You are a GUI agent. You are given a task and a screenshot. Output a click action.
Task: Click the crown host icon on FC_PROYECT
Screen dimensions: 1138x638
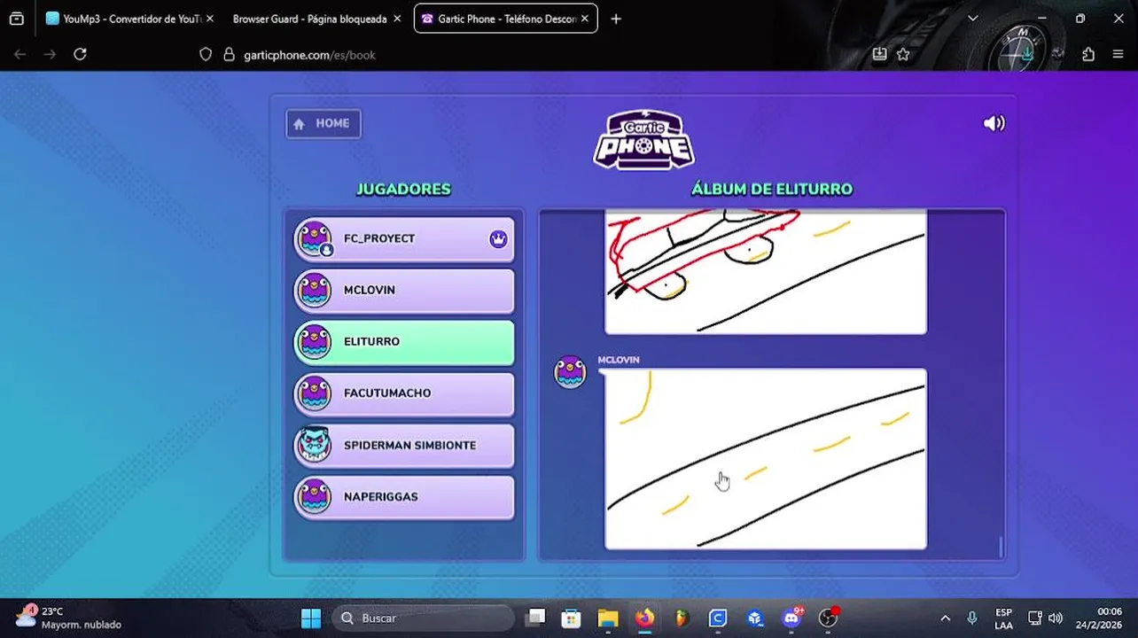[x=498, y=238]
